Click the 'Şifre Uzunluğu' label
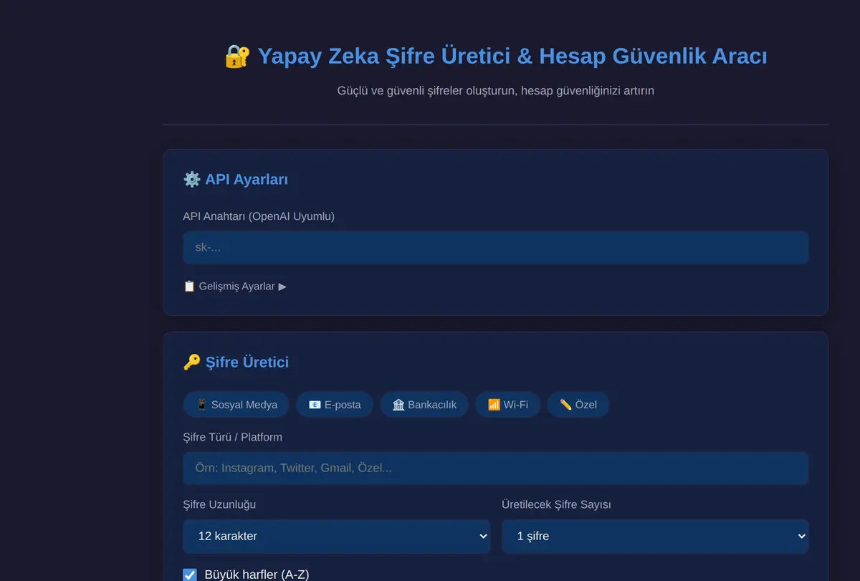The height and width of the screenshot is (581, 860). [x=219, y=504]
